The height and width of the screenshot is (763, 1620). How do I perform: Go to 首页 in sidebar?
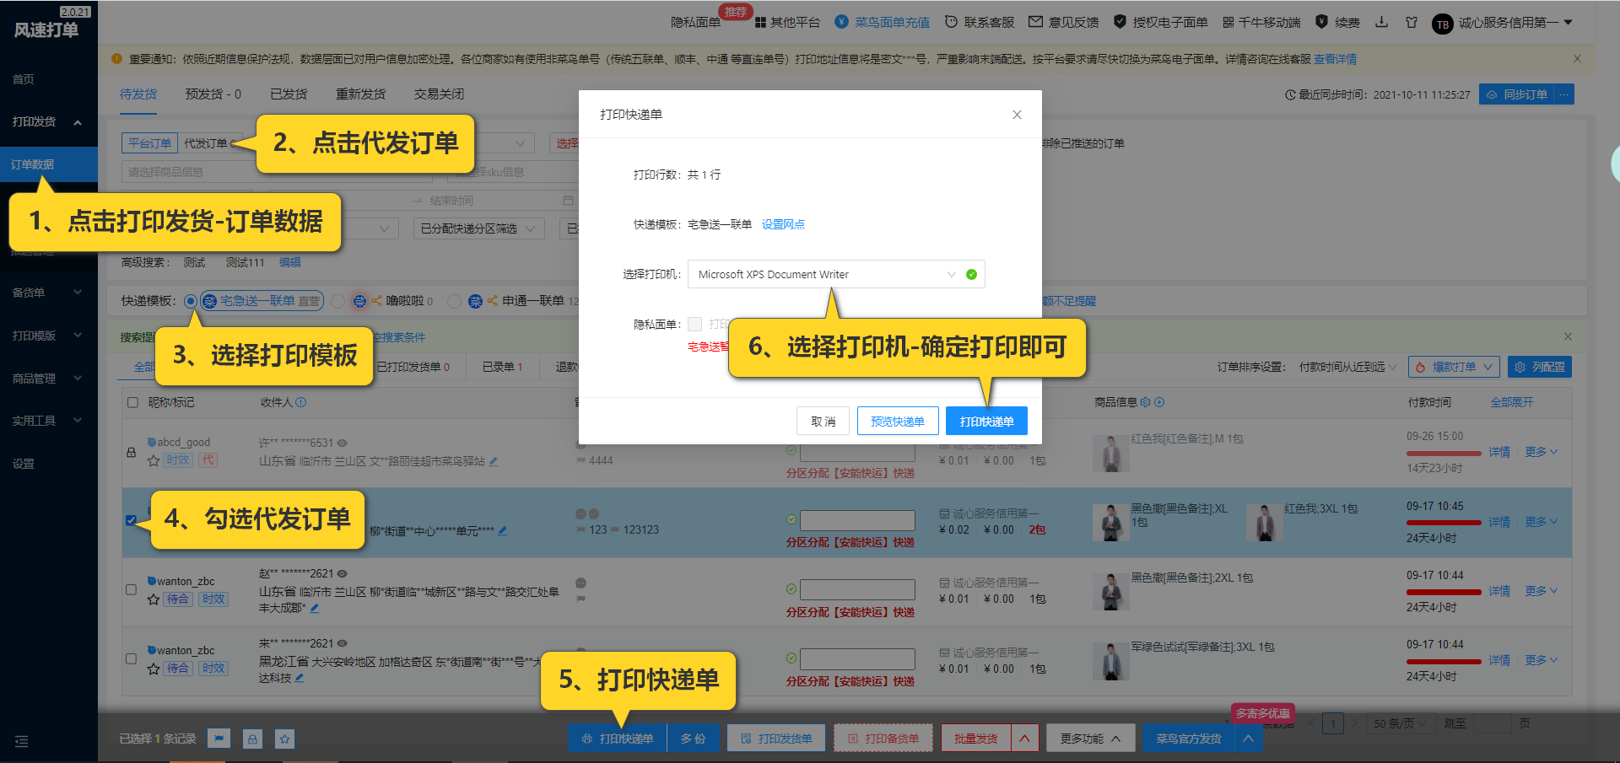click(24, 79)
